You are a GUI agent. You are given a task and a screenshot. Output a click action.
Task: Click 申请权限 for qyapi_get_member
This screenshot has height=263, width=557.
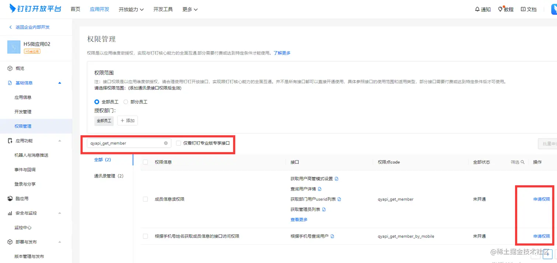(542, 199)
